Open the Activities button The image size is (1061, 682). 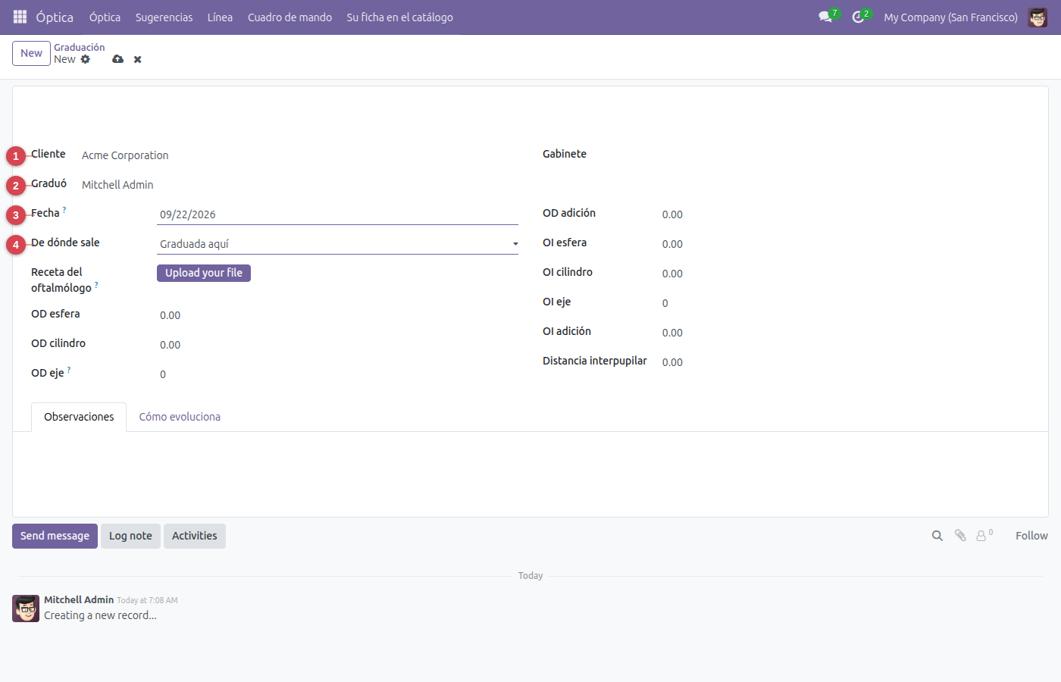(194, 536)
